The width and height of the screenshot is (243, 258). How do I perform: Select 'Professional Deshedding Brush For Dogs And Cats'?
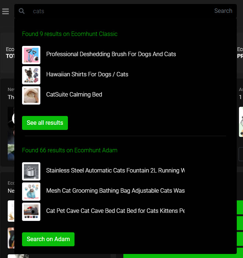click(111, 54)
